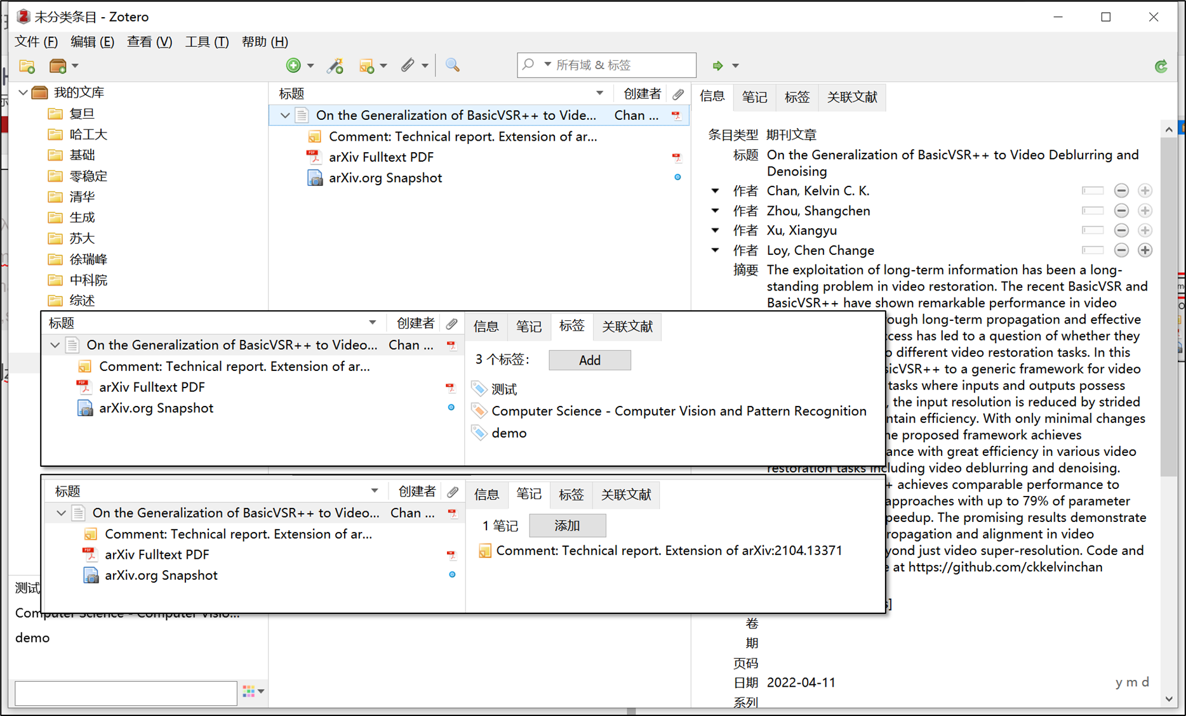The image size is (1186, 716).
Task: Open the 文件 (F) menu
Action: coord(36,42)
